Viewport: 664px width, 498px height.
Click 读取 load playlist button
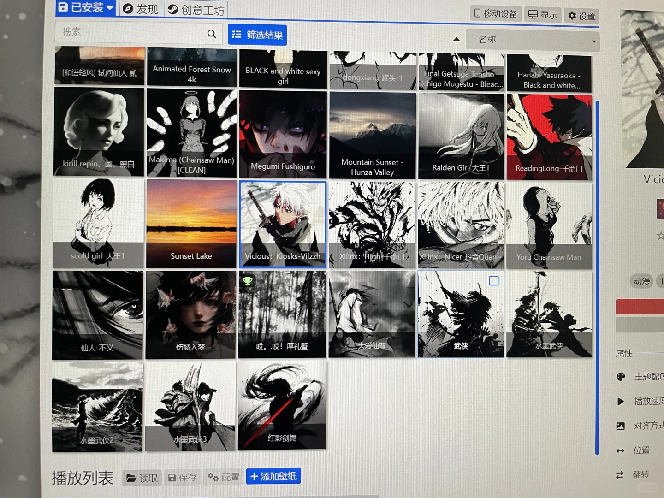pyautogui.click(x=142, y=478)
